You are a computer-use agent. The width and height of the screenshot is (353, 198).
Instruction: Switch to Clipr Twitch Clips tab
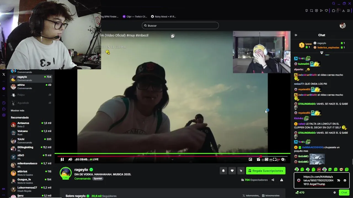coord(135,16)
